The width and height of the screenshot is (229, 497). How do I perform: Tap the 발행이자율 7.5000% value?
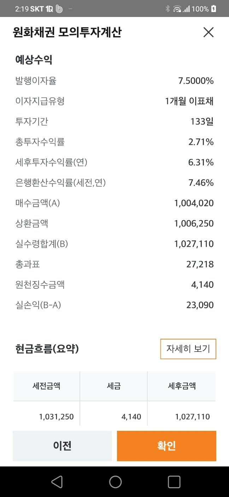click(196, 81)
